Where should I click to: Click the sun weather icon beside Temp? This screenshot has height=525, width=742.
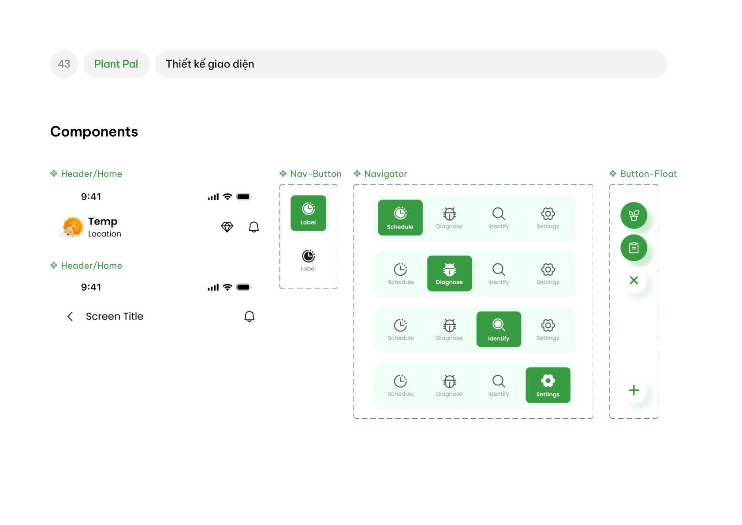click(x=72, y=227)
